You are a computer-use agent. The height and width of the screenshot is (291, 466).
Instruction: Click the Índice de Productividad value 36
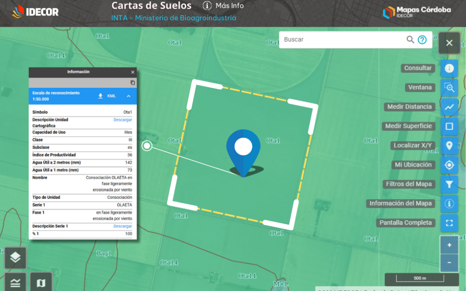click(129, 155)
